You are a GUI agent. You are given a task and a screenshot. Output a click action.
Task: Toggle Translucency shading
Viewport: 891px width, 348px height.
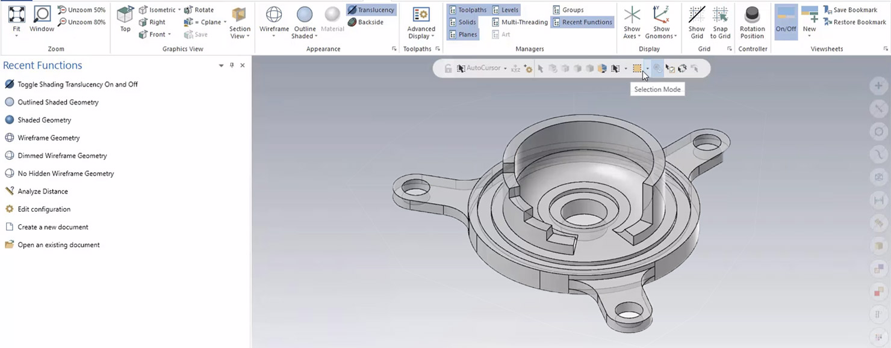point(371,10)
